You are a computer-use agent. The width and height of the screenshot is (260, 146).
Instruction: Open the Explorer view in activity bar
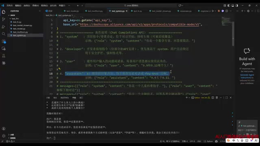coord(4,12)
